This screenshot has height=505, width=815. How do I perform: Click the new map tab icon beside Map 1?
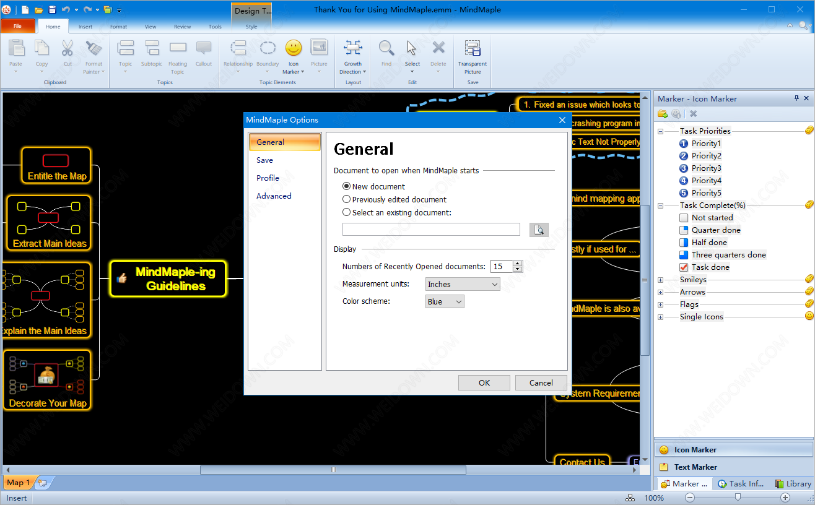[42, 483]
